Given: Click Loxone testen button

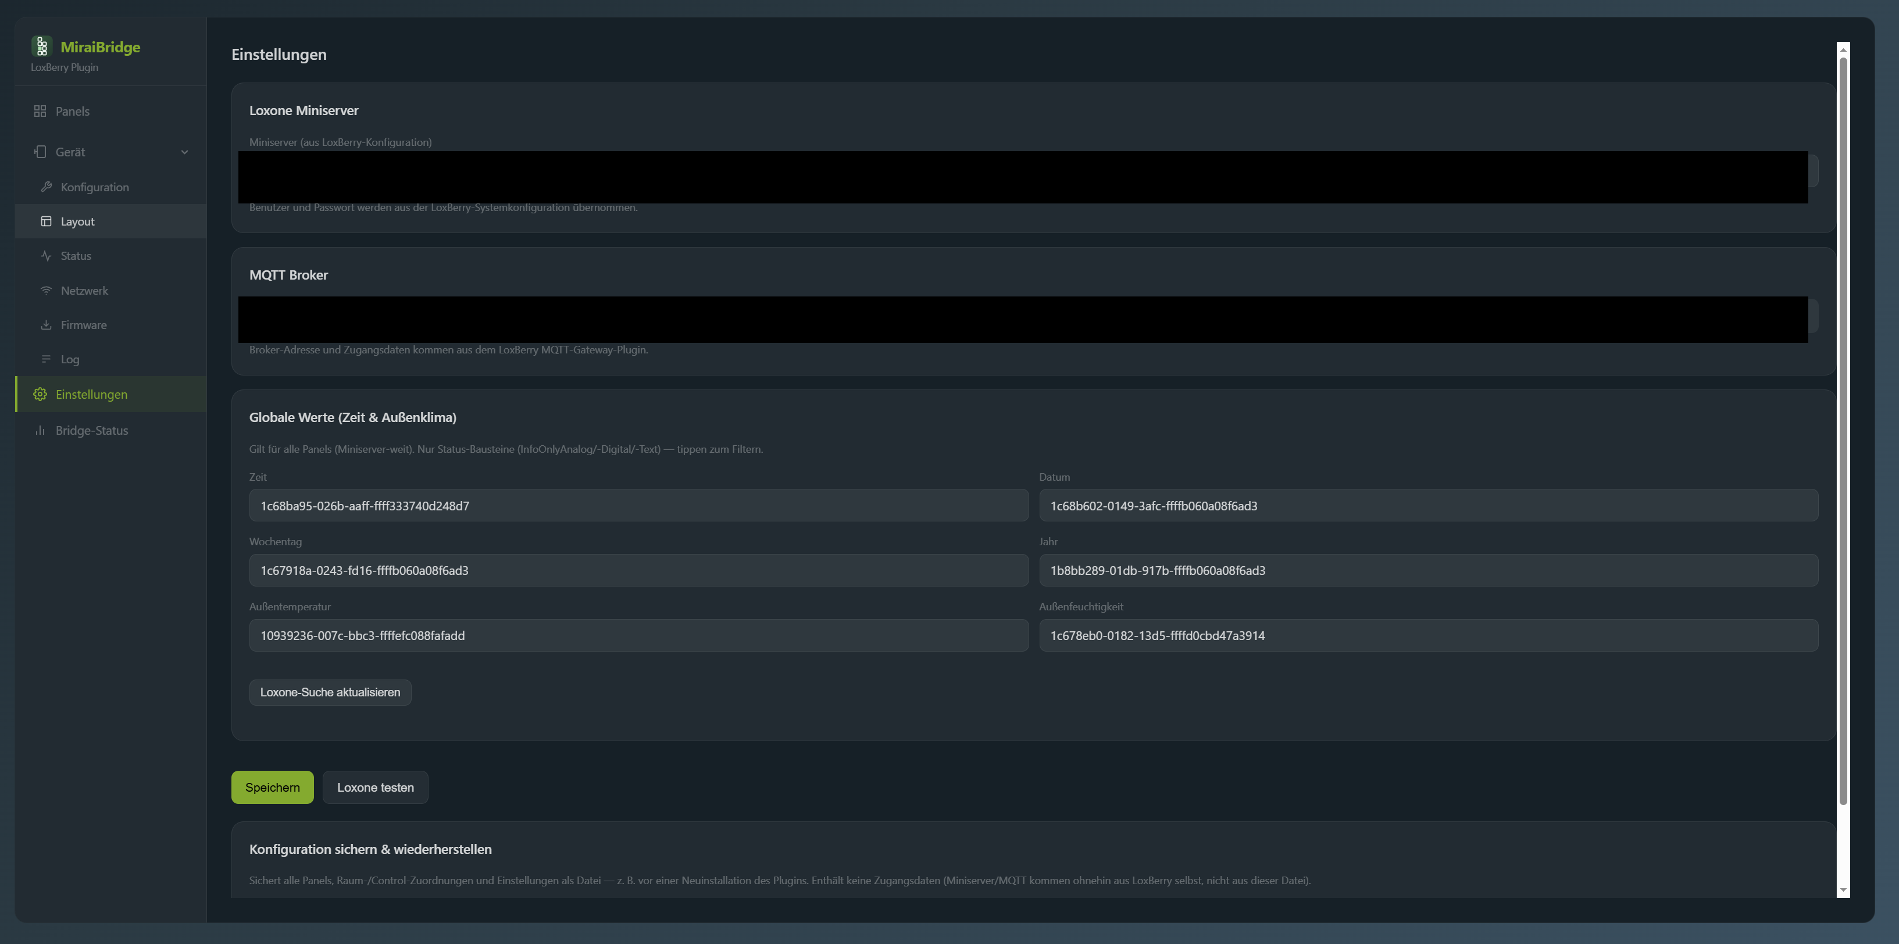Looking at the screenshot, I should click(x=375, y=787).
